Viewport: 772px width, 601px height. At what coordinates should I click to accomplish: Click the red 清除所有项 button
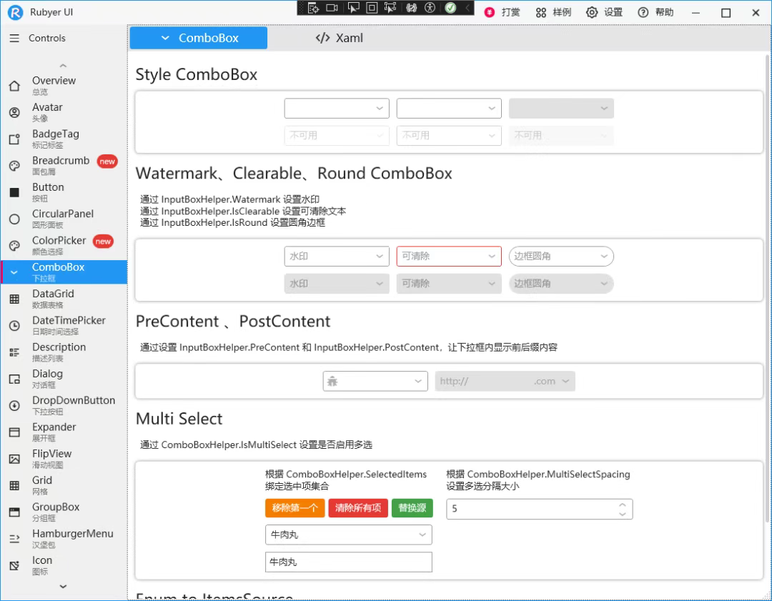[x=358, y=508]
